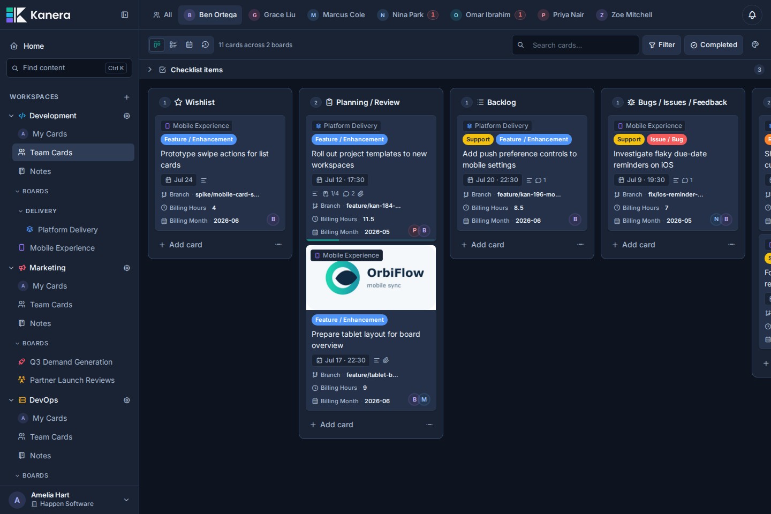The height and width of the screenshot is (514, 771).
Task: Collapse the DevOps workspace
Action: point(11,400)
